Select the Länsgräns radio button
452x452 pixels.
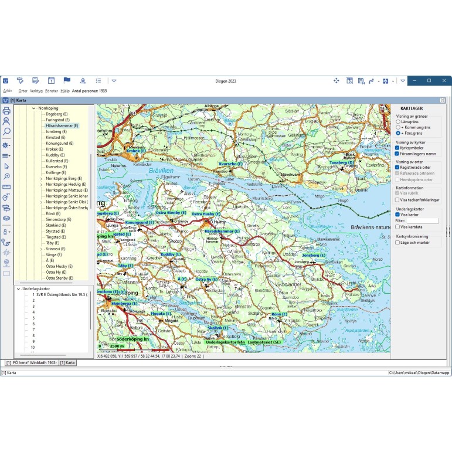pos(398,121)
